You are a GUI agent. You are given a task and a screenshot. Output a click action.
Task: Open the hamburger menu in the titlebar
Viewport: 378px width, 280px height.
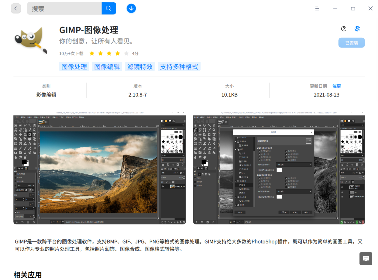tap(317, 8)
